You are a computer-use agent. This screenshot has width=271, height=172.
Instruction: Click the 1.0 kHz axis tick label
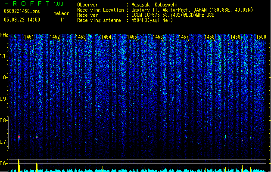point(4,77)
